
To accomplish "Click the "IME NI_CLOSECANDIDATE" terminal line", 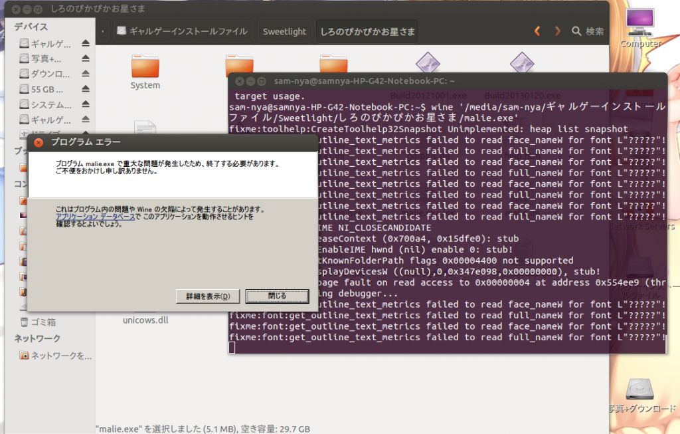I will pyautogui.click(x=375, y=227).
